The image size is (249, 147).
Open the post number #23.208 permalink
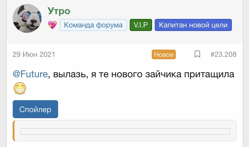[223, 54]
